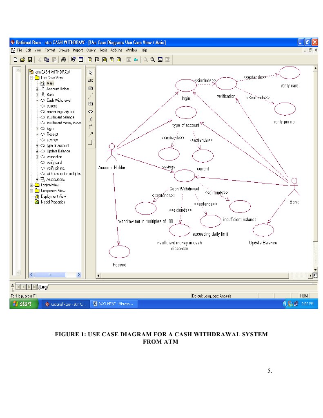Click the Paste clipboard icon
Image resolution: width=323 pixels, height=418 pixels.
(x=54, y=60)
